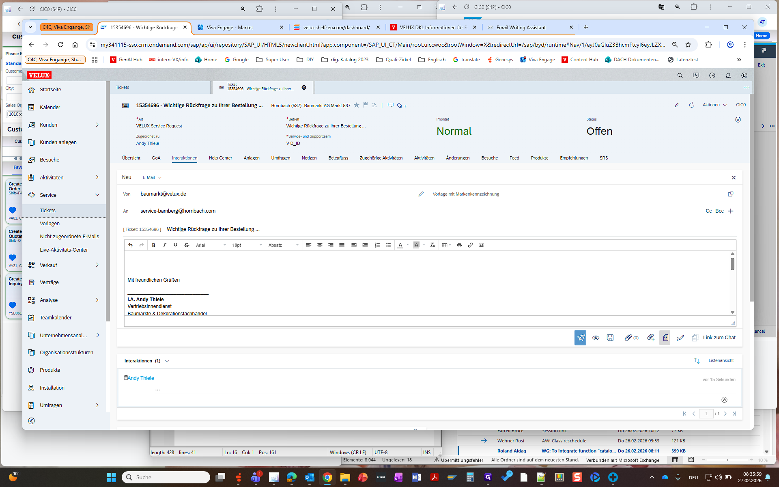The image size is (779, 487).
Task: Open the Übersicht tab
Action: pyautogui.click(x=131, y=158)
